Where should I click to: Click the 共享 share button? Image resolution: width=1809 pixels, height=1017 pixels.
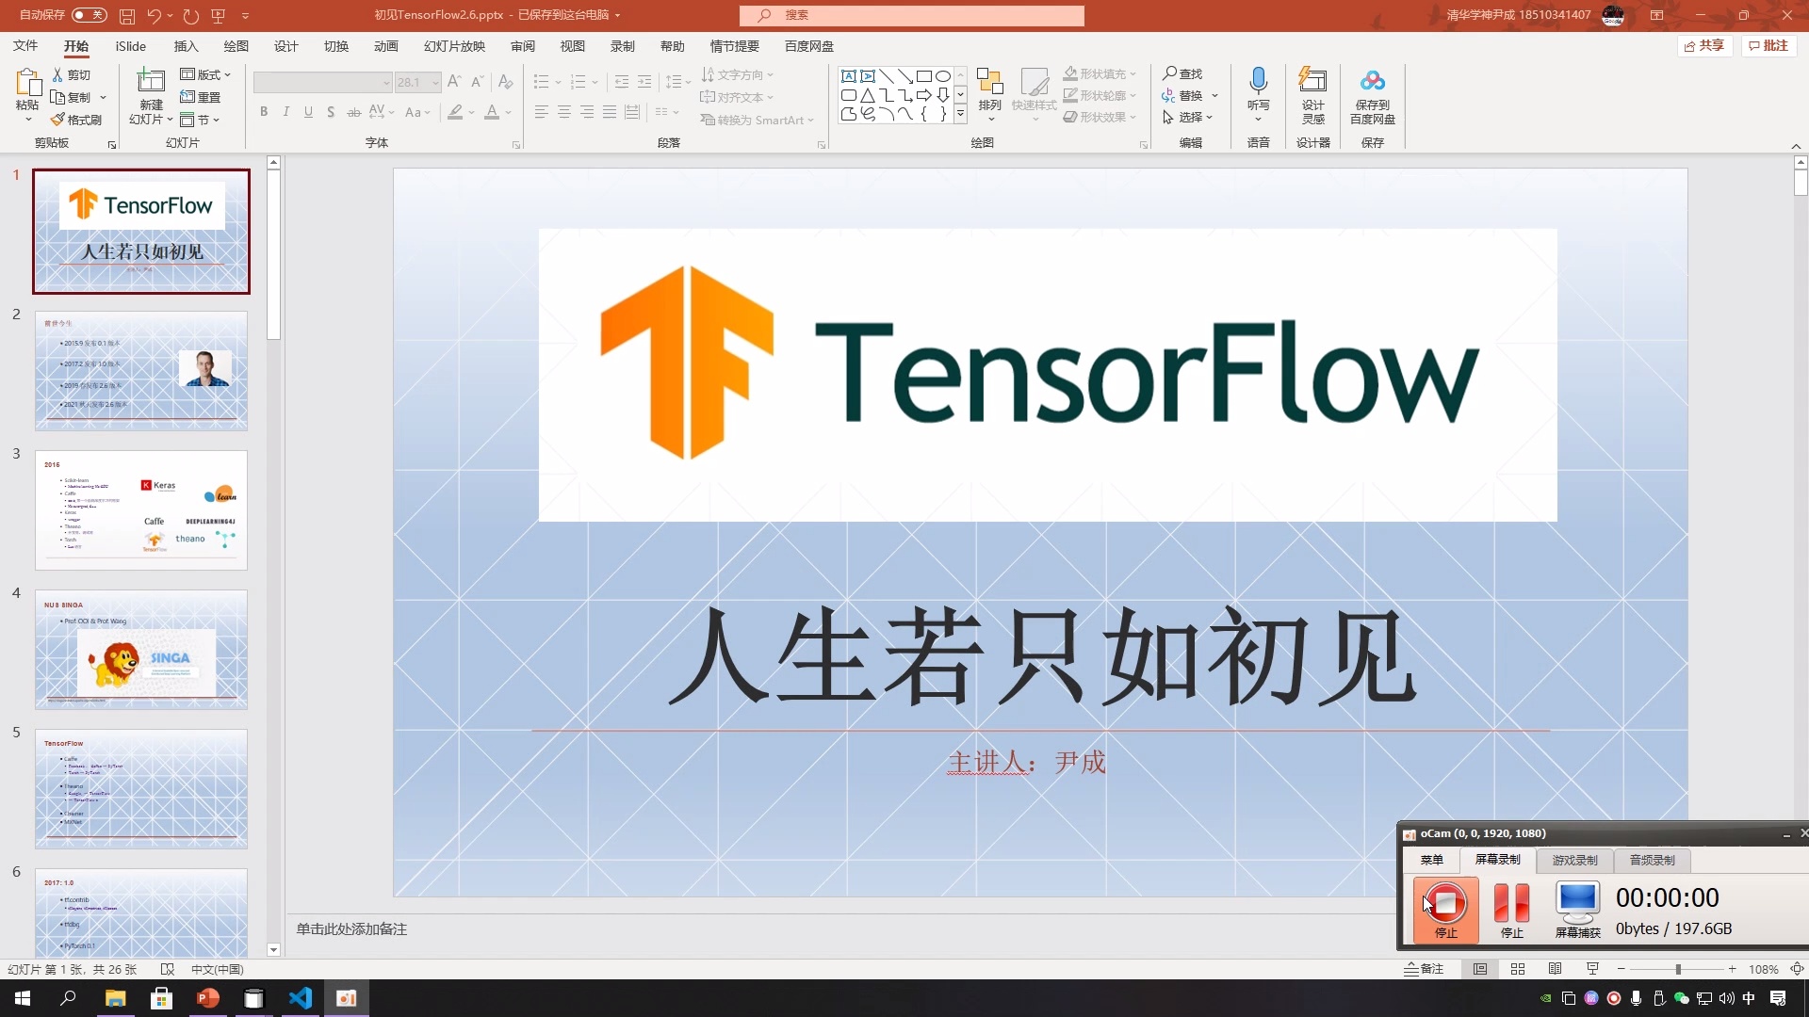pyautogui.click(x=1705, y=45)
